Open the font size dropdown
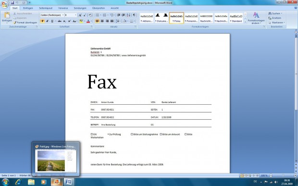The width and height of the screenshot is (298, 186). pos(75,15)
